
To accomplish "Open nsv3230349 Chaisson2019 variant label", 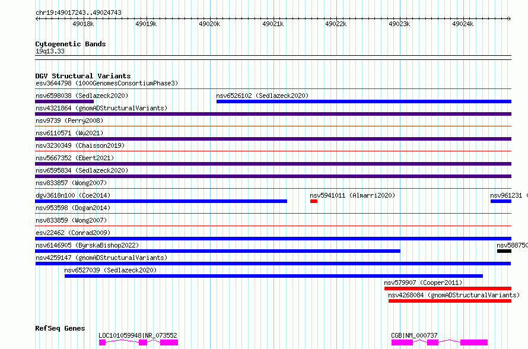I will (80, 145).
